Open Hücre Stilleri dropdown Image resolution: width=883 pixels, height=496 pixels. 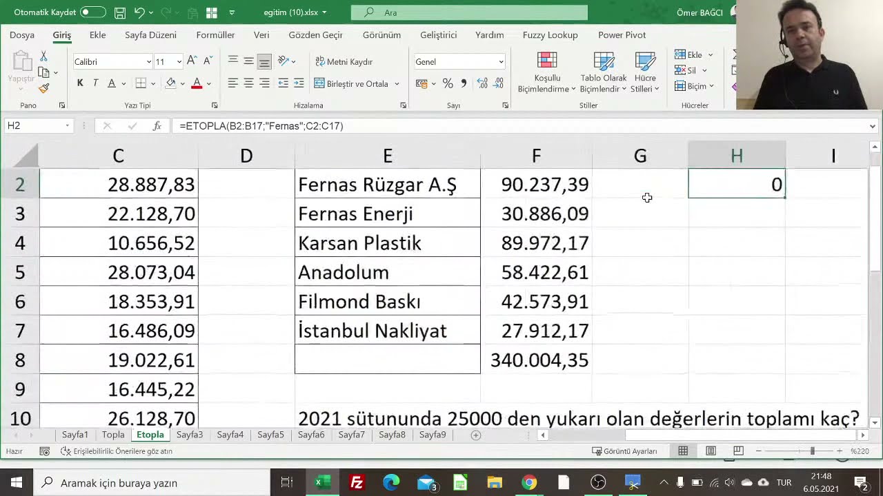click(645, 73)
